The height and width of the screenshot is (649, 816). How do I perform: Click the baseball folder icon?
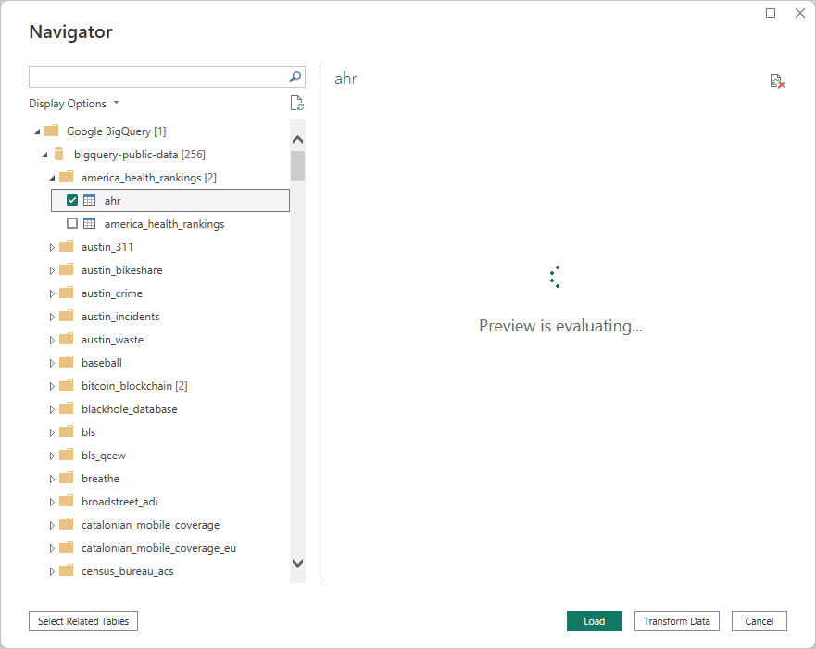(x=66, y=363)
